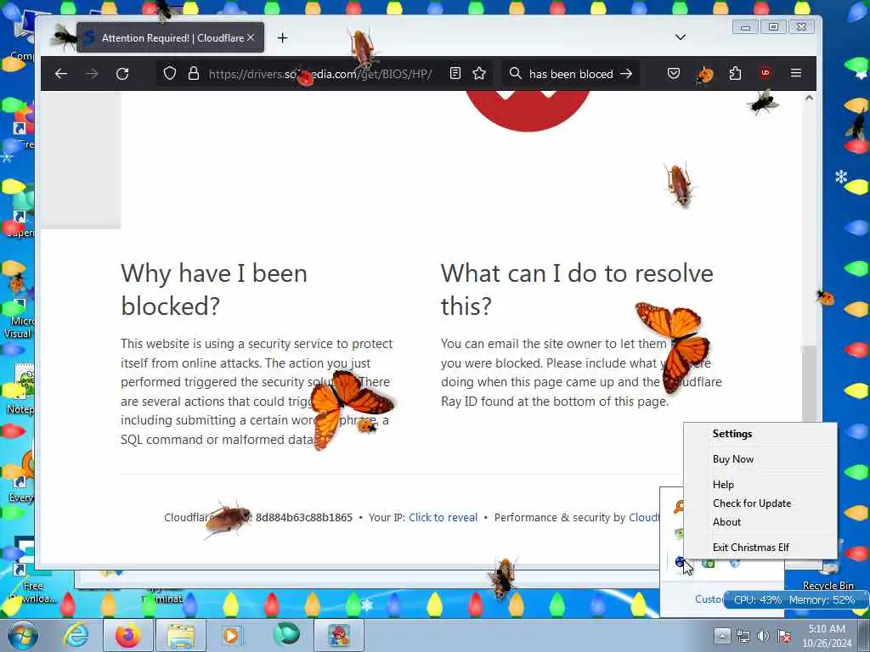Screen dimensions: 870x652
Task: Click the search magnifier in search box
Action: (516, 73)
